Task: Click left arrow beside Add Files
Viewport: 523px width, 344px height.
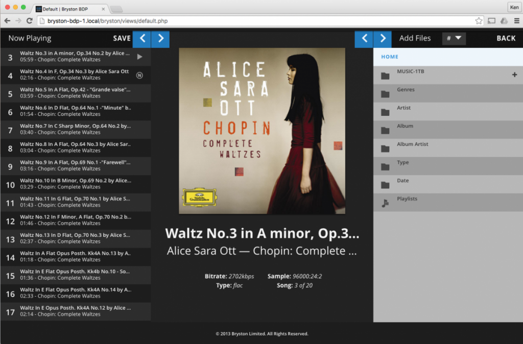Action: (364, 39)
